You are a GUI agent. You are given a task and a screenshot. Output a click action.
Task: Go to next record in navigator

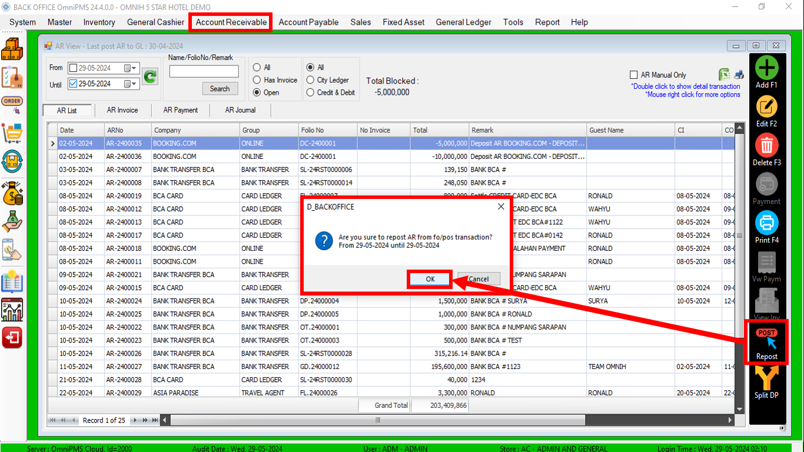[136, 420]
